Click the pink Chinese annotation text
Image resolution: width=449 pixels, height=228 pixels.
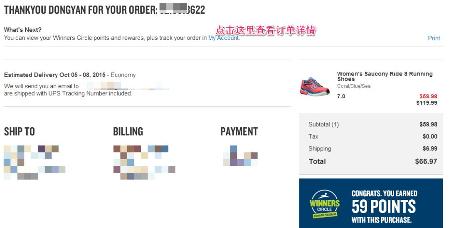point(265,30)
